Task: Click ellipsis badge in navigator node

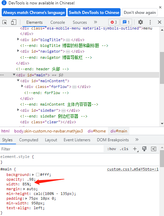Action: (68, 52)
